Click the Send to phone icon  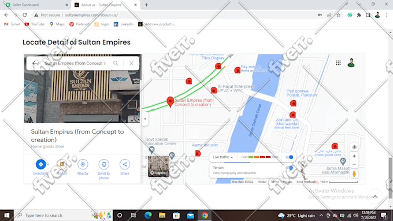pos(104,164)
